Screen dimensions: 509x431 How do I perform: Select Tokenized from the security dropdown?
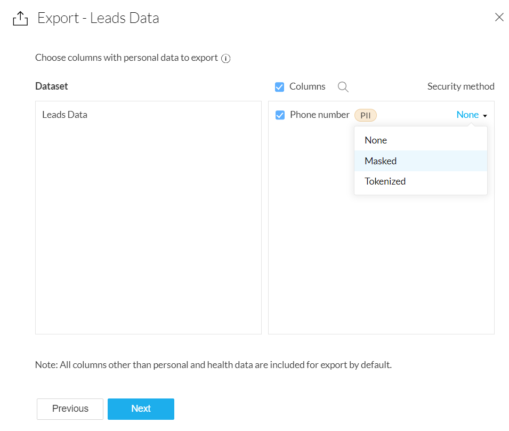(385, 181)
